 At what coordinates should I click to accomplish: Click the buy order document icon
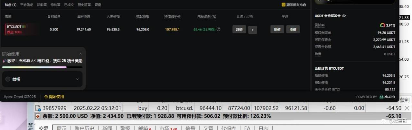(38, 108)
